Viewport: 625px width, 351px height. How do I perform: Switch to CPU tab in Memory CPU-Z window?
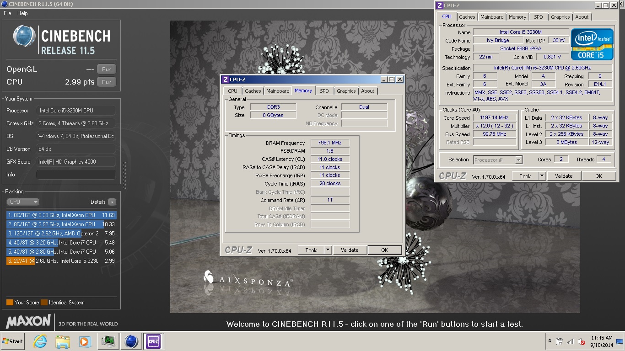pos(233,91)
